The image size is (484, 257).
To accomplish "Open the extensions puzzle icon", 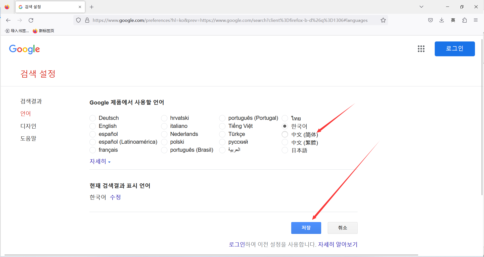I will click(464, 20).
